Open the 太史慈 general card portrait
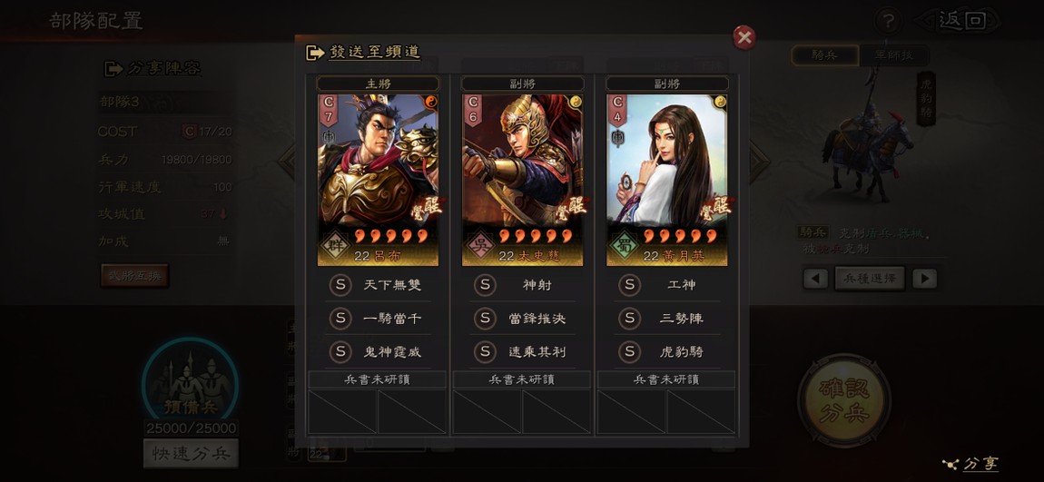 click(523, 180)
